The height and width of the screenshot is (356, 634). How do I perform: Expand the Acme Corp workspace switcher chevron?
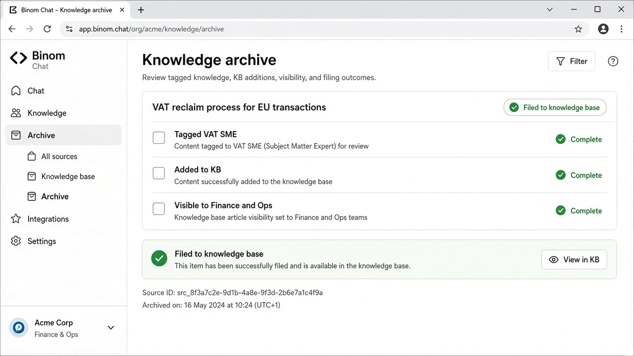click(111, 327)
